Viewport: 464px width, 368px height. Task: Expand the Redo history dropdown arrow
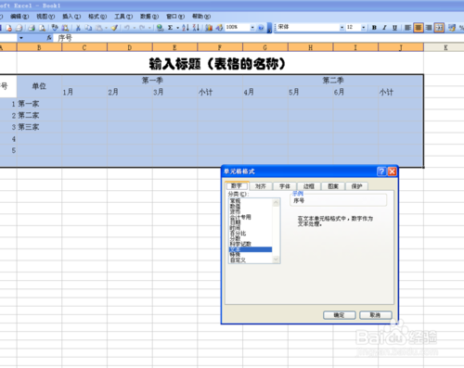tap(149, 28)
